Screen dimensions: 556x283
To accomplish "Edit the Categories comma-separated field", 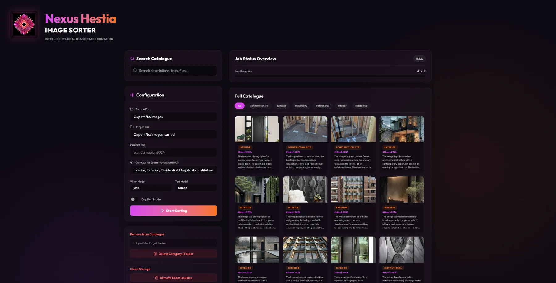I will (x=173, y=170).
